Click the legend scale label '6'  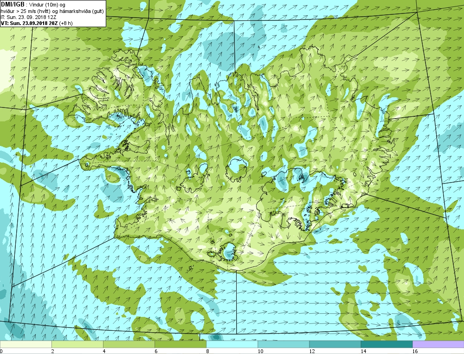[x=156, y=351]
